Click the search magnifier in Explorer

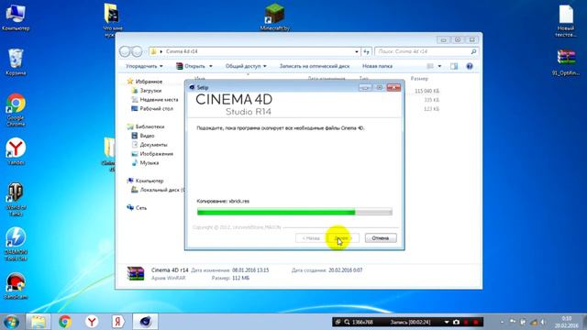click(x=473, y=51)
